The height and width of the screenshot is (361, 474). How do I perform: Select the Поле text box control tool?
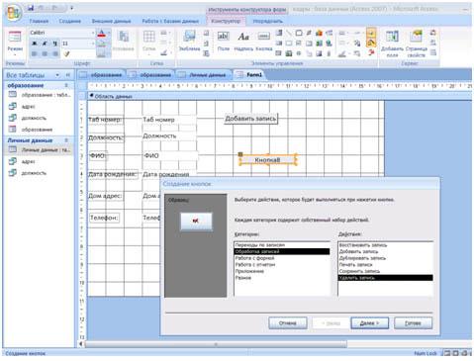224,41
